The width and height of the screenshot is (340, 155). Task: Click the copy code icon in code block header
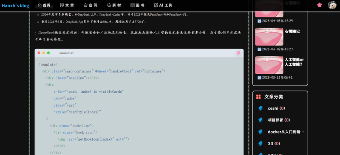238,53
